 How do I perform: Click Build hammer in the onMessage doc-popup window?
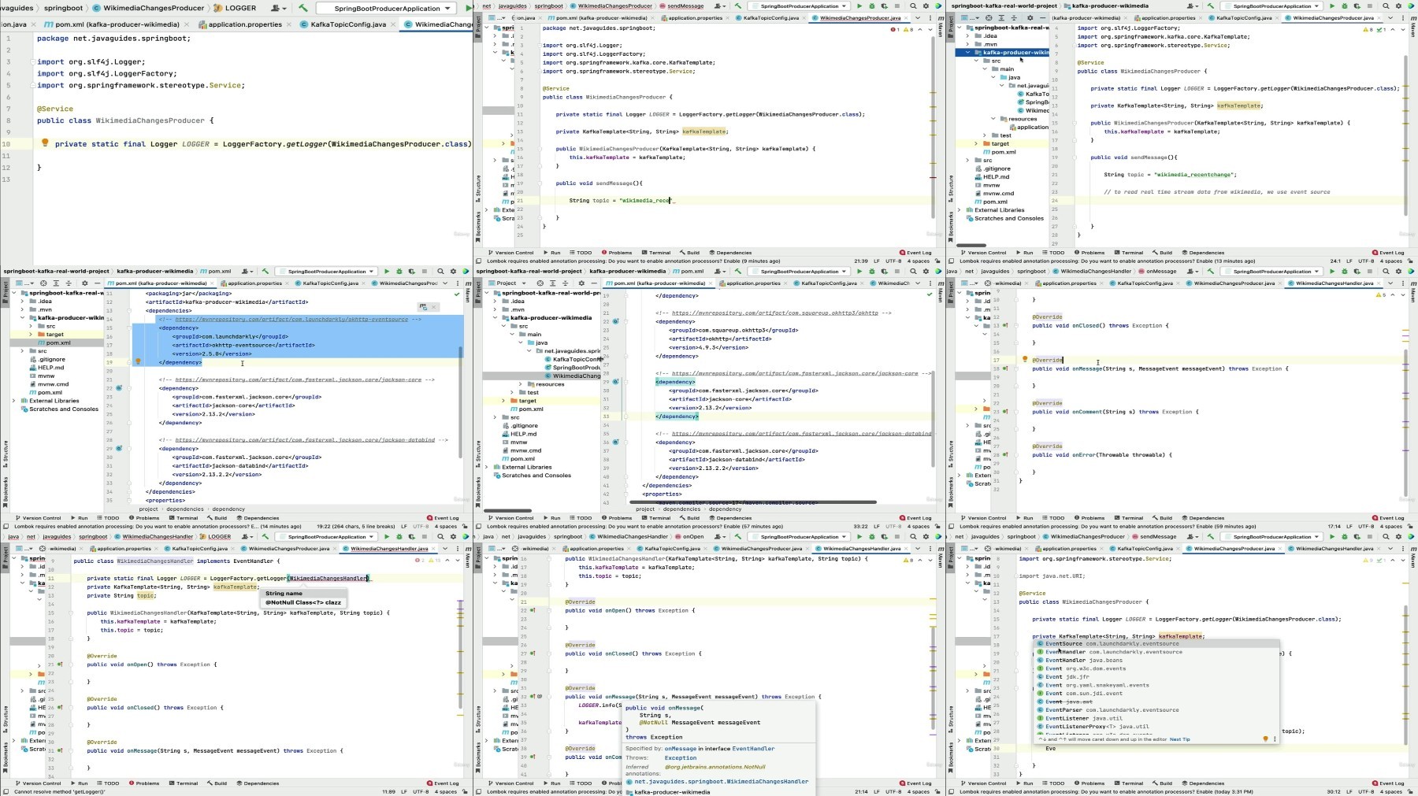(738, 537)
